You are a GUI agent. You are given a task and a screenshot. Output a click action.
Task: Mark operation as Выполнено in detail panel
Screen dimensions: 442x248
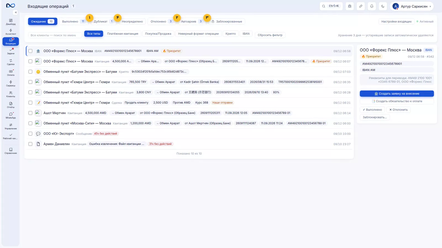click(372, 110)
